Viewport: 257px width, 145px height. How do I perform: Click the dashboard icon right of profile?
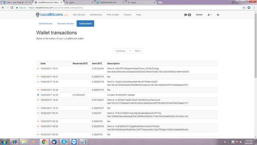pos(218,15)
